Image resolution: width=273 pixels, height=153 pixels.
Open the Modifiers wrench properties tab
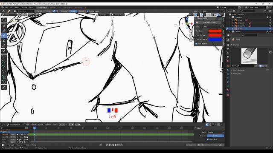(x=228, y=70)
